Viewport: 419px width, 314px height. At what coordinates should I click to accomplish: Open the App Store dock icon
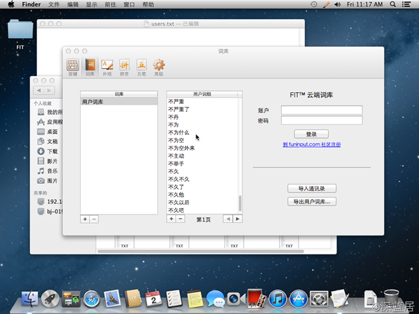click(x=299, y=300)
